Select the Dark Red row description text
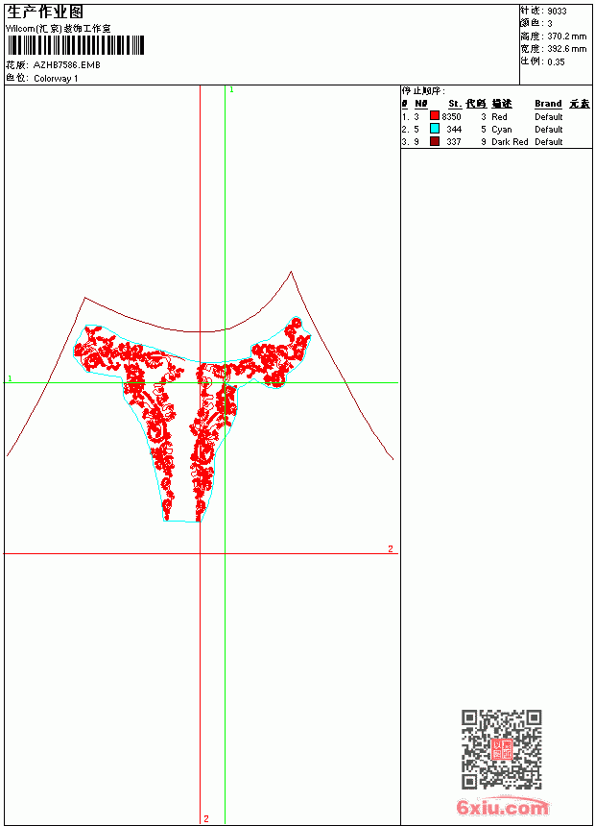The image size is (595, 826). point(510,142)
